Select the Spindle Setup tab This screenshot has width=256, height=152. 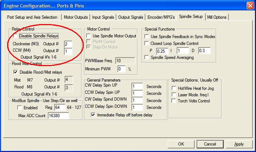191,17
